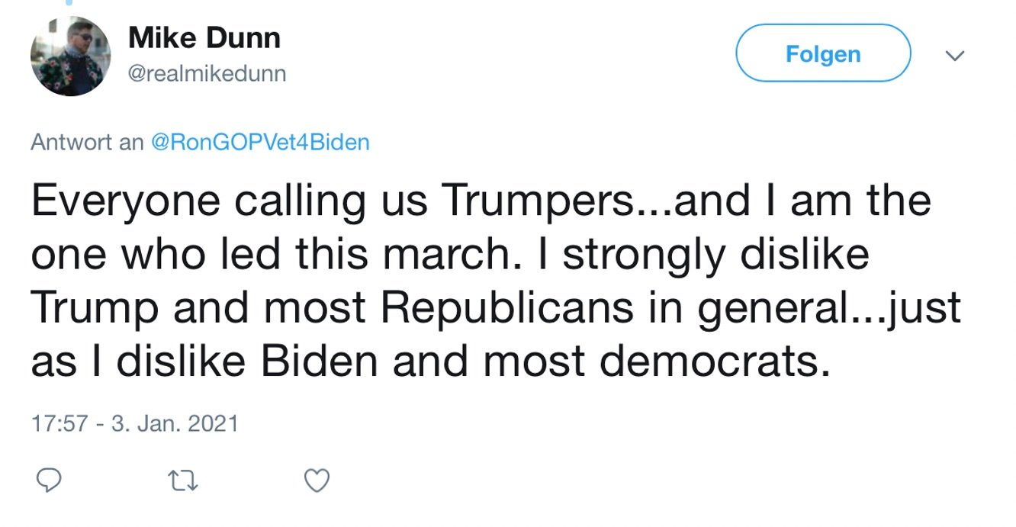1016x527 pixels.
Task: Like the tweet with the heart icon
Action: coord(317,480)
